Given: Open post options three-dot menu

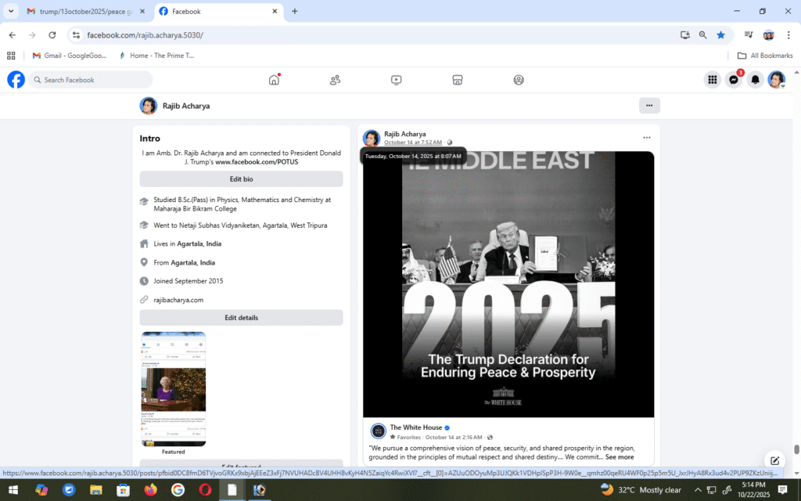Looking at the screenshot, I should pos(646,138).
